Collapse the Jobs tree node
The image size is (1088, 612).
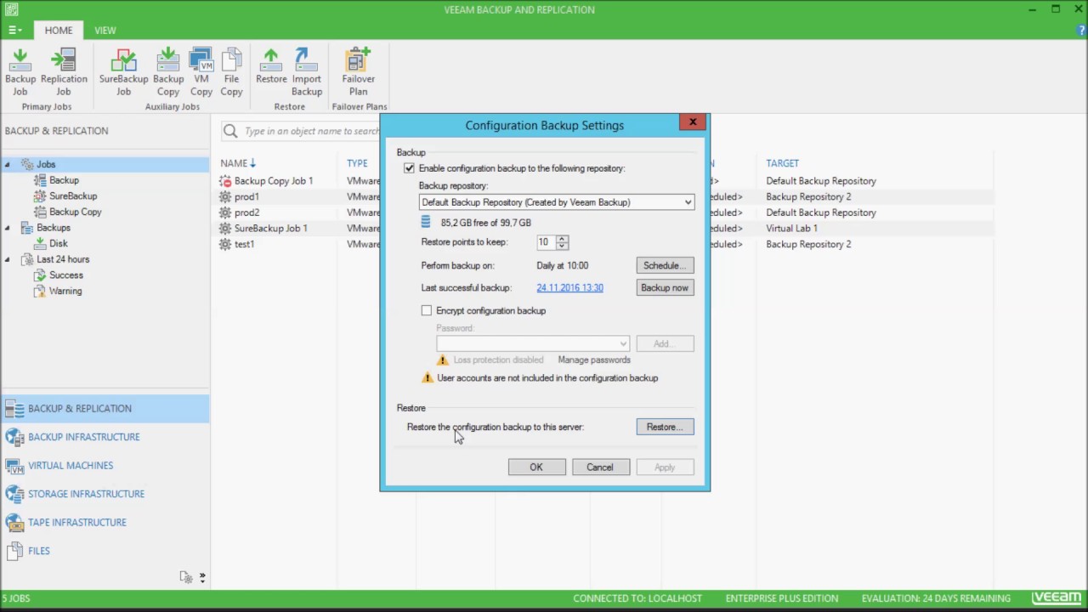pos(8,165)
